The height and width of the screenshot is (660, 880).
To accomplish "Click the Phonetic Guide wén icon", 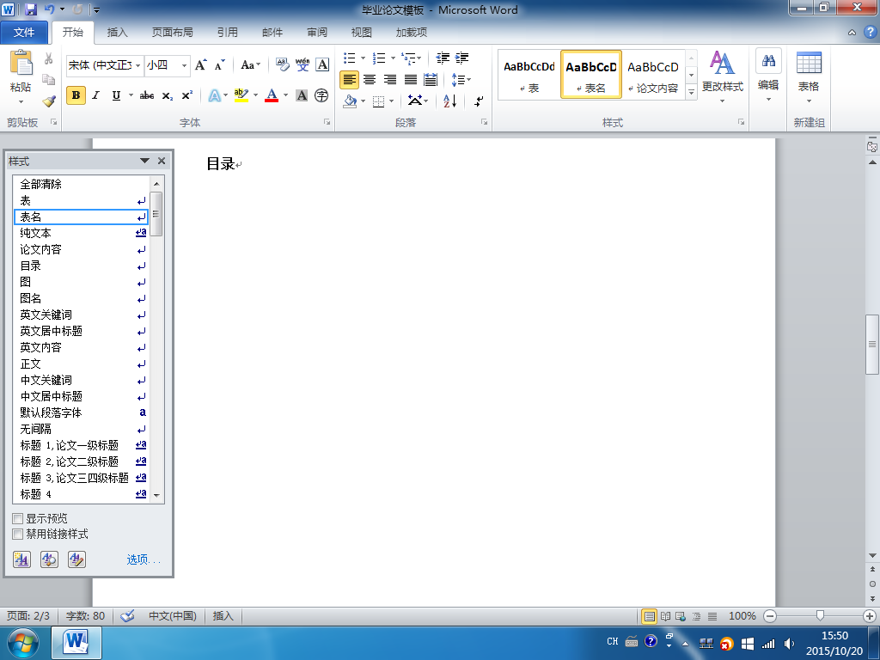I will click(x=302, y=65).
